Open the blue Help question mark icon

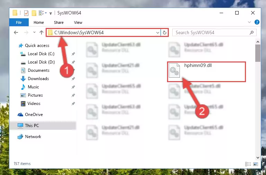click(x=257, y=22)
